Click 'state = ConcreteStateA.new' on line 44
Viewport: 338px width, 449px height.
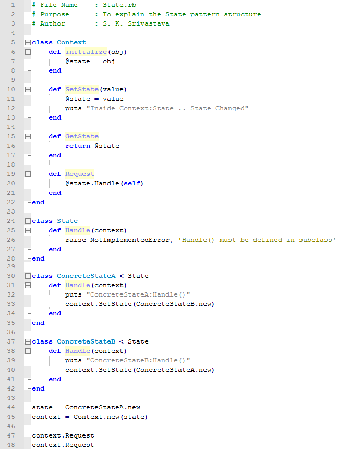[x=86, y=407]
